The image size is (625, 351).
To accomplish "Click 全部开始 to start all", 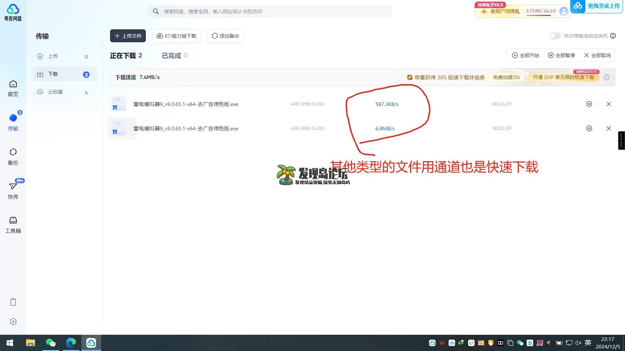I will [525, 55].
